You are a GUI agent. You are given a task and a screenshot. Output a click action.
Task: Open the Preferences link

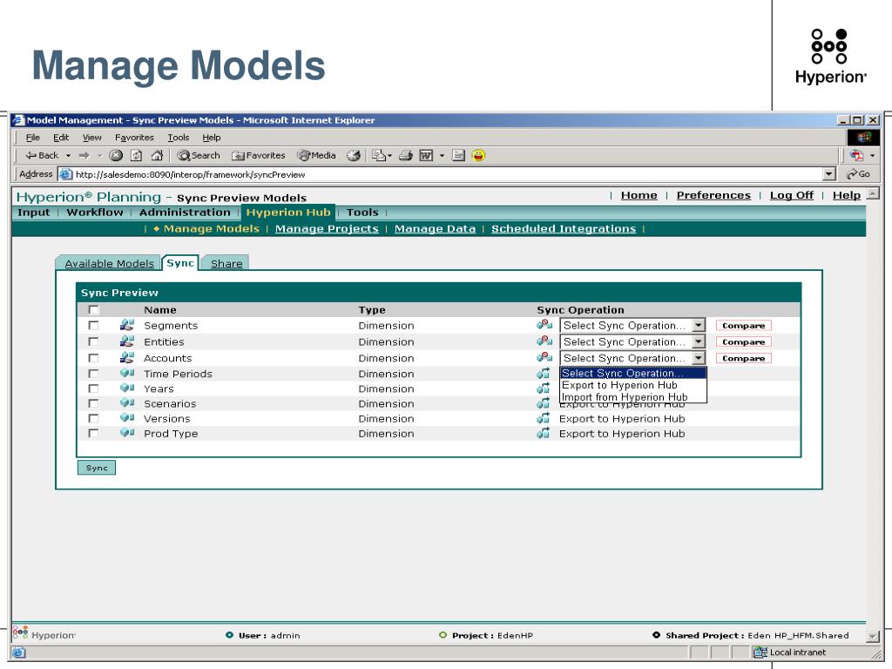(713, 195)
